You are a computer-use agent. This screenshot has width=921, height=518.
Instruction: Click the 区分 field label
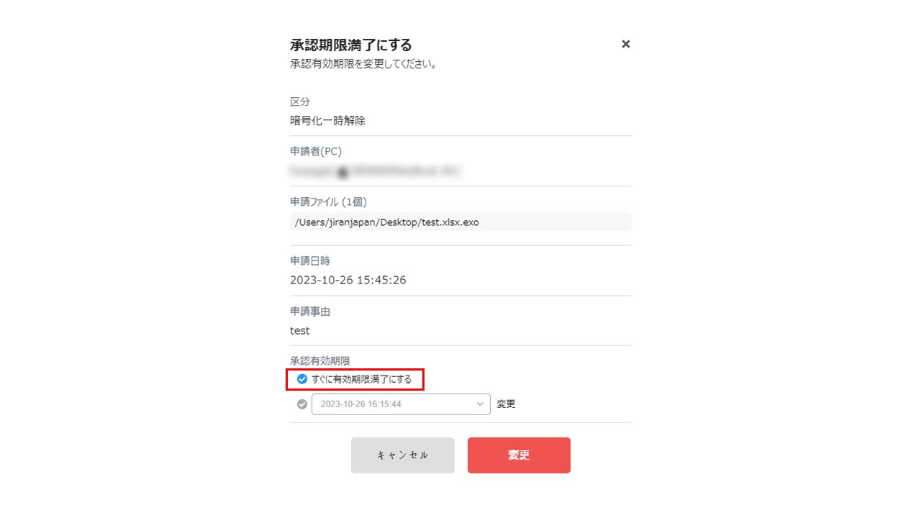point(300,101)
